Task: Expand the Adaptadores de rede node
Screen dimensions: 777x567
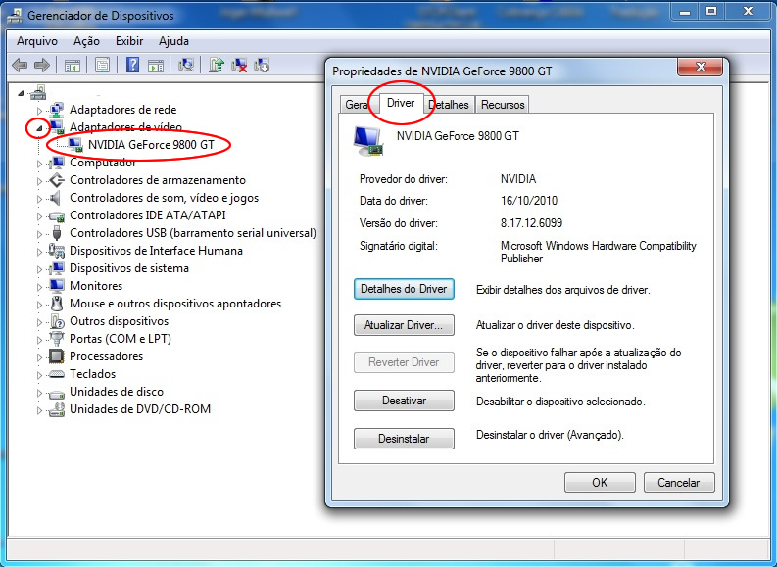Action: pos(40,110)
